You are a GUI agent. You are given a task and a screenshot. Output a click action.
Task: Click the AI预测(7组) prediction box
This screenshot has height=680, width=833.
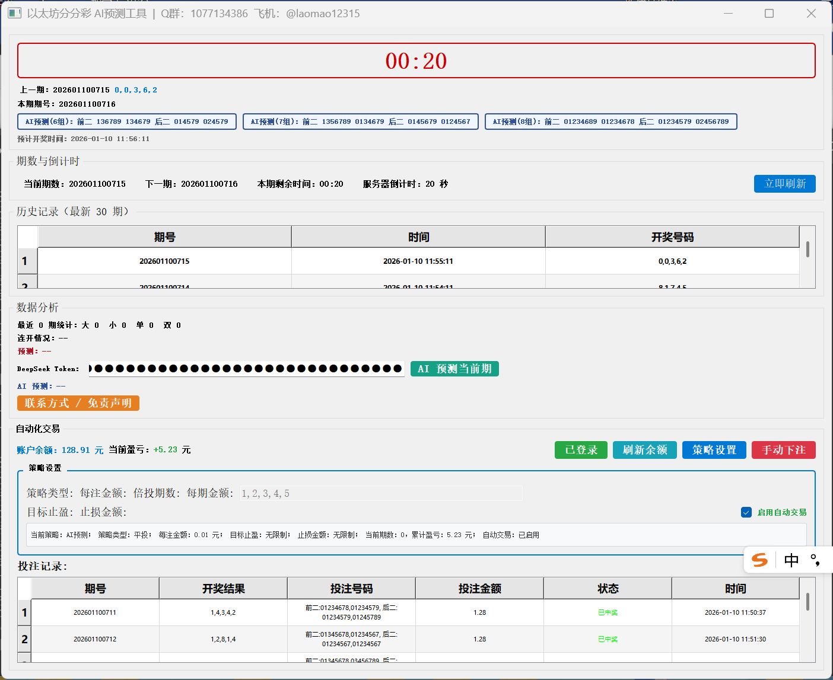coord(360,122)
